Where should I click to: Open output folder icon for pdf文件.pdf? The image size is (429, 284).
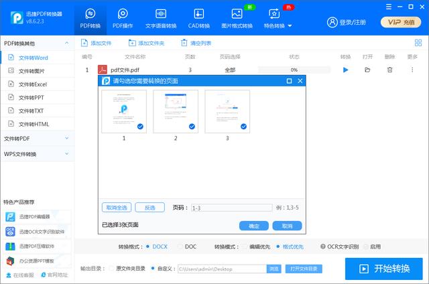[x=367, y=70]
